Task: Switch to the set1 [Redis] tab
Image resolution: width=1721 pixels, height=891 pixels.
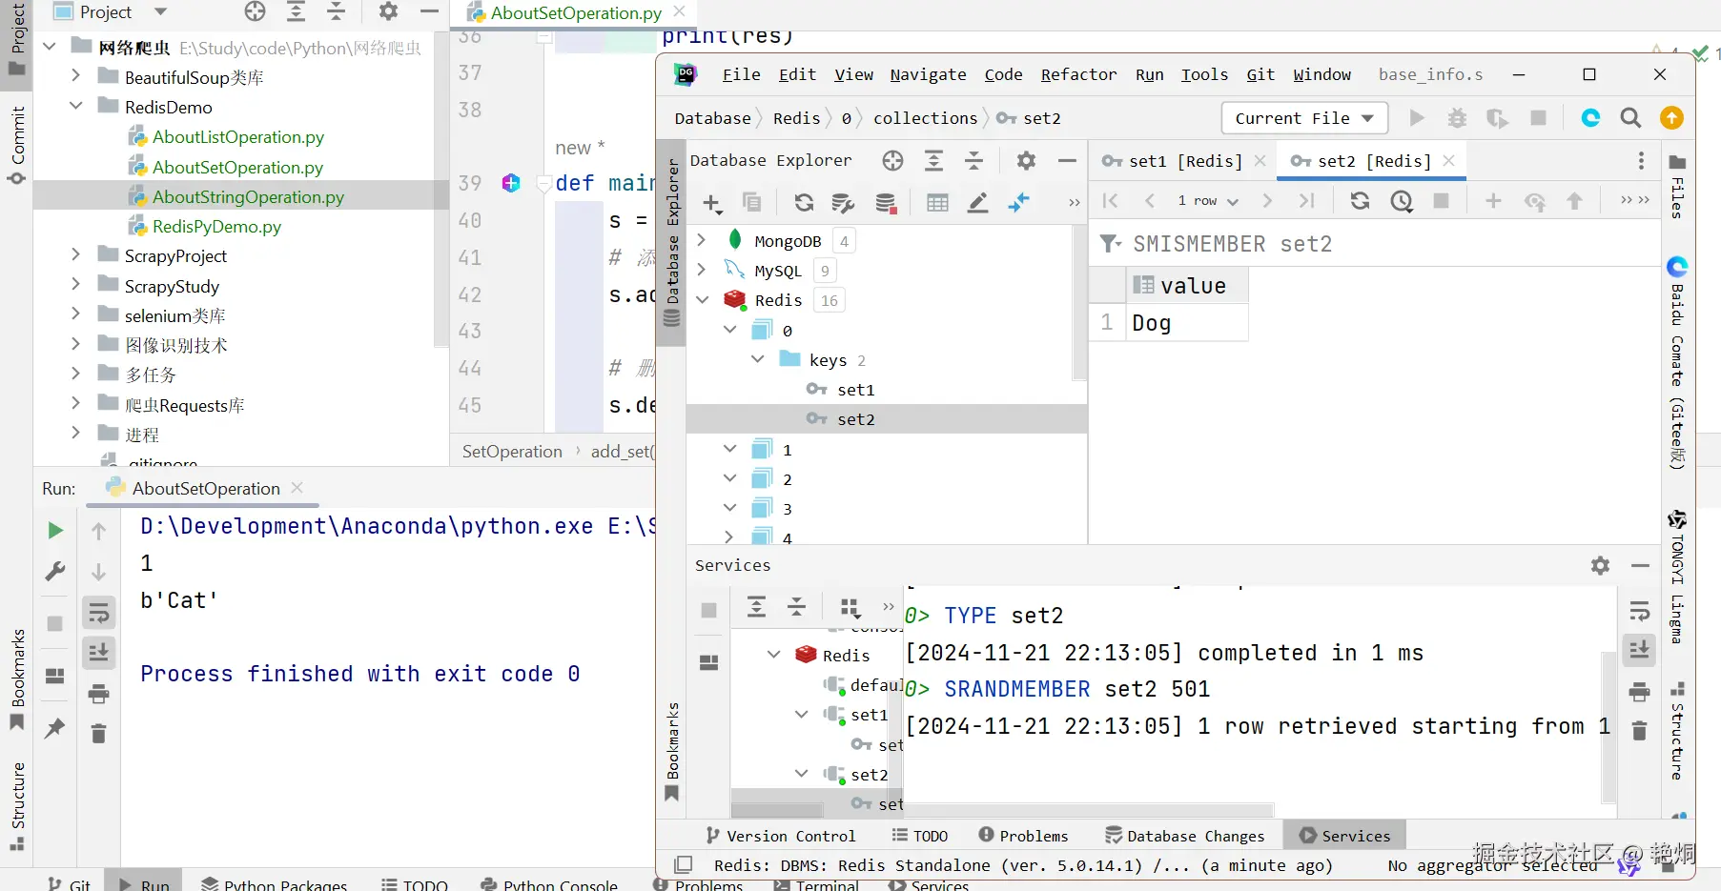Action: (1183, 161)
